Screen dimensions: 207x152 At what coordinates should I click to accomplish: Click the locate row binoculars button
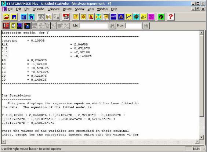point(146,26)
